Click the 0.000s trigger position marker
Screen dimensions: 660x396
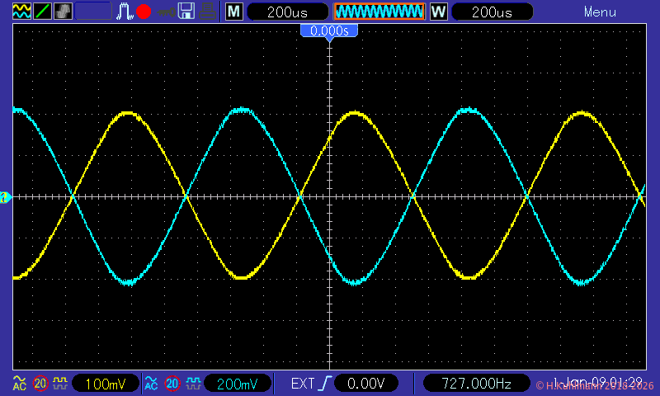tap(329, 31)
